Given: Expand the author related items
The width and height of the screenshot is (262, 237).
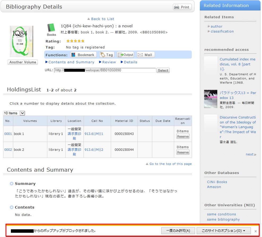Looking at the screenshot, I should [x=216, y=26].
